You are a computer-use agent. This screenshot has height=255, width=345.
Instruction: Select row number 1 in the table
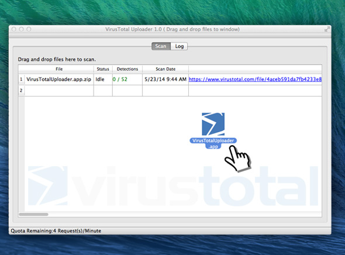pyautogui.click(x=21, y=79)
